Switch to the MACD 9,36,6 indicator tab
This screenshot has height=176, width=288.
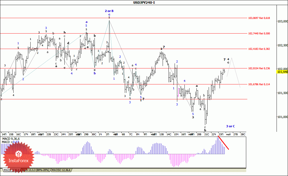tap(11, 170)
